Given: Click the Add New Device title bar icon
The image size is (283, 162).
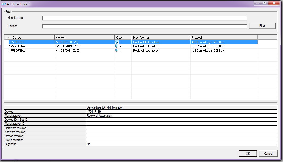Looking at the screenshot, I should [x=4, y=4].
